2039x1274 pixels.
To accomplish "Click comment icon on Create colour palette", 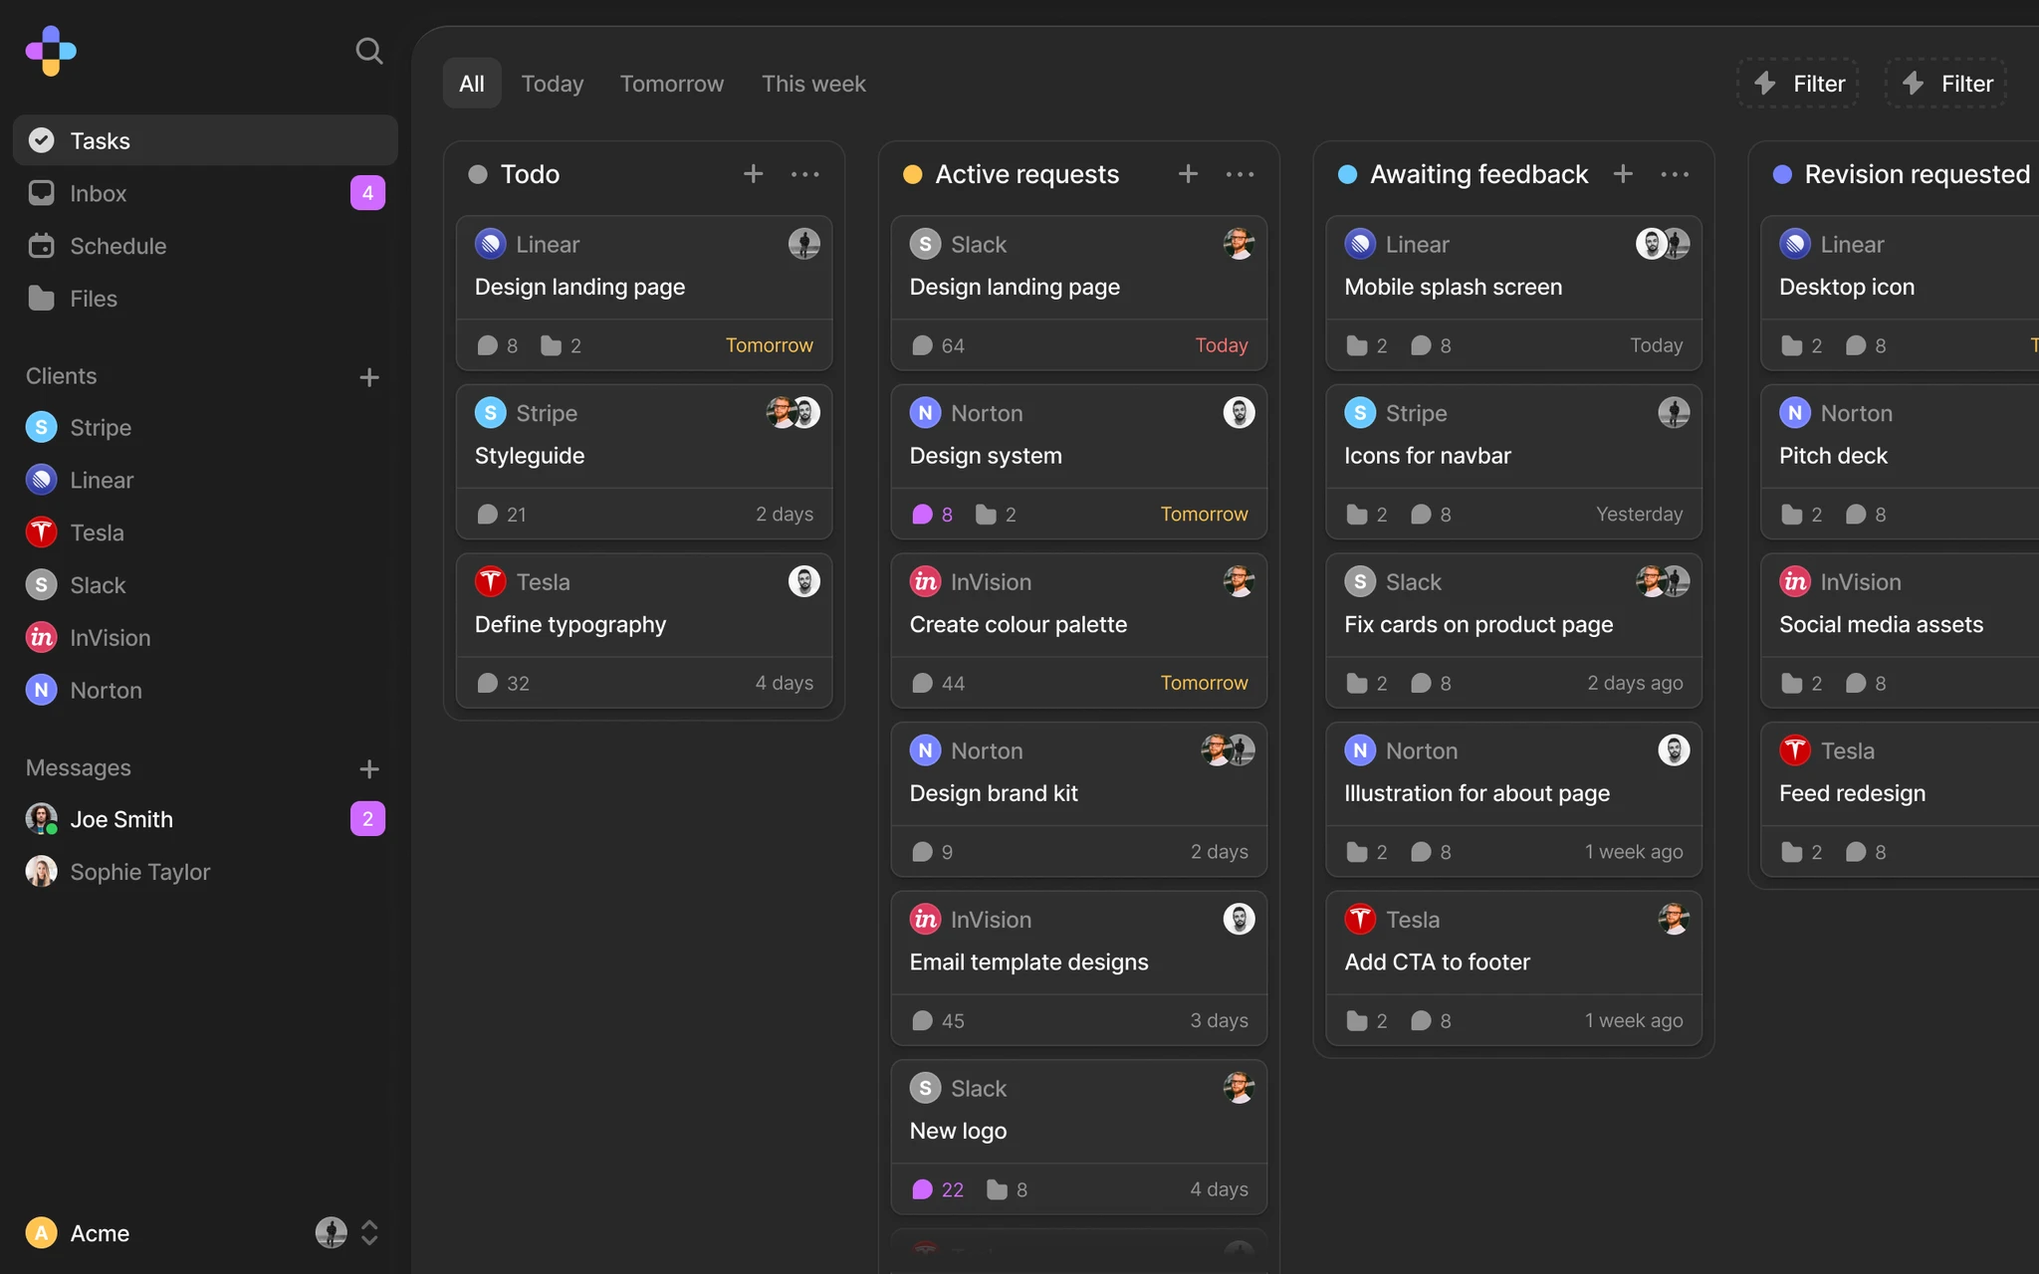I will [x=923, y=684].
